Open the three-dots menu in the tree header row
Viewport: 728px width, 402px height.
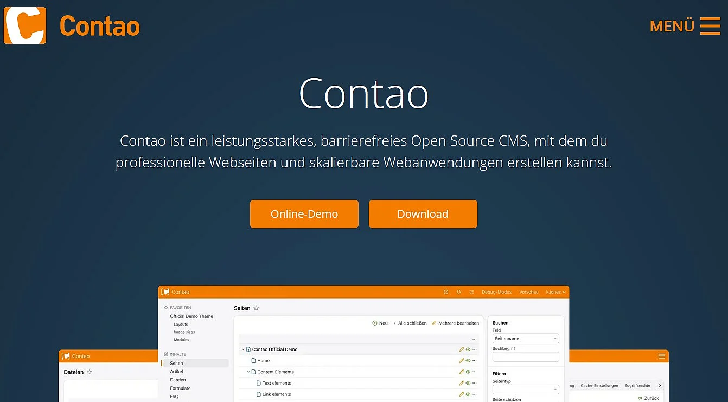tap(475, 339)
